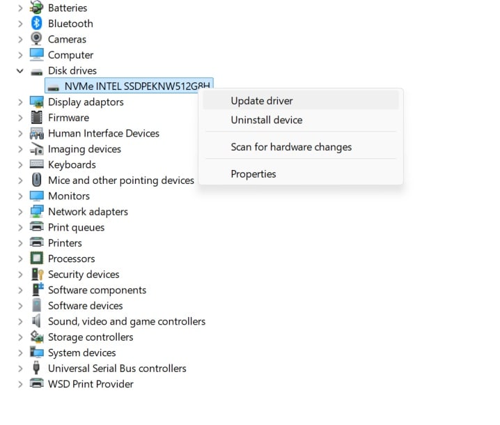Expand the Storage controllers chevron
500x425 pixels.
(x=20, y=337)
